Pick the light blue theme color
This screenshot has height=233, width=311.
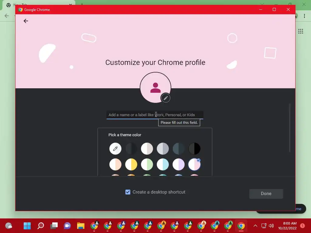click(163, 164)
